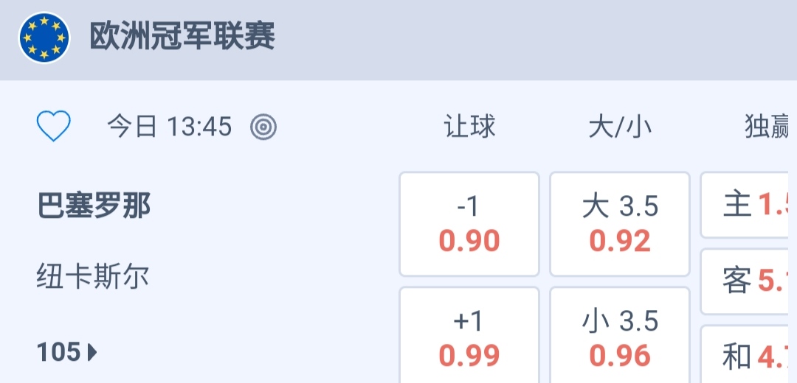This screenshot has width=797, height=383.
Task: Click the 今日 13:45 match time
Action: point(170,127)
